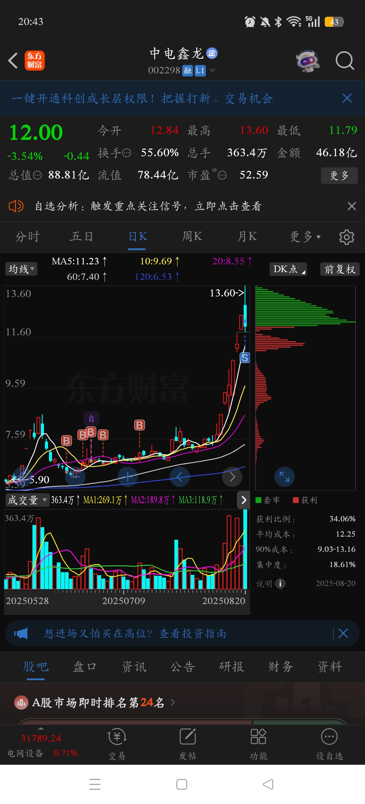Screen dimensions: 365x804
Task: Close the sci-tech growth tier banner
Action: coord(347,98)
